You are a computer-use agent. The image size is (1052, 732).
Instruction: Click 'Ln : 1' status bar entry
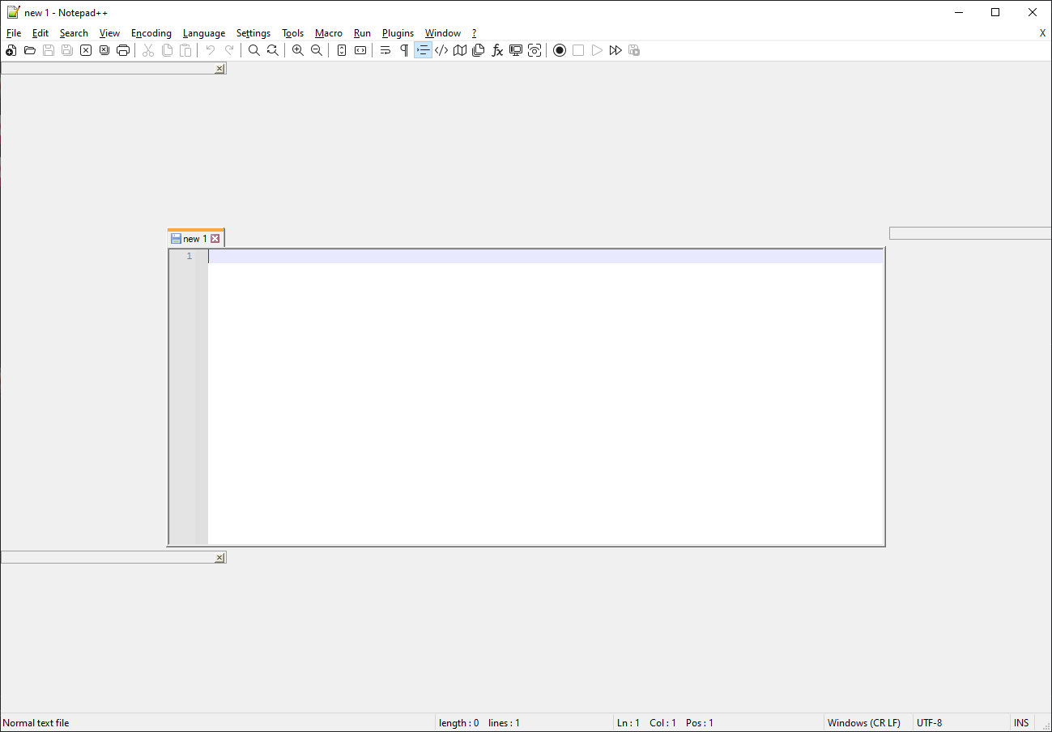click(628, 723)
